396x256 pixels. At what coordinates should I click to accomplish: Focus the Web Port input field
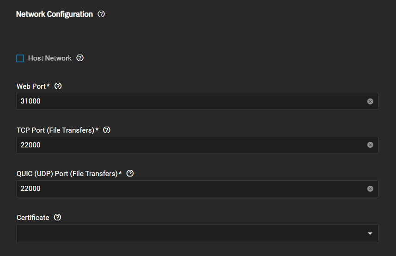click(x=197, y=101)
